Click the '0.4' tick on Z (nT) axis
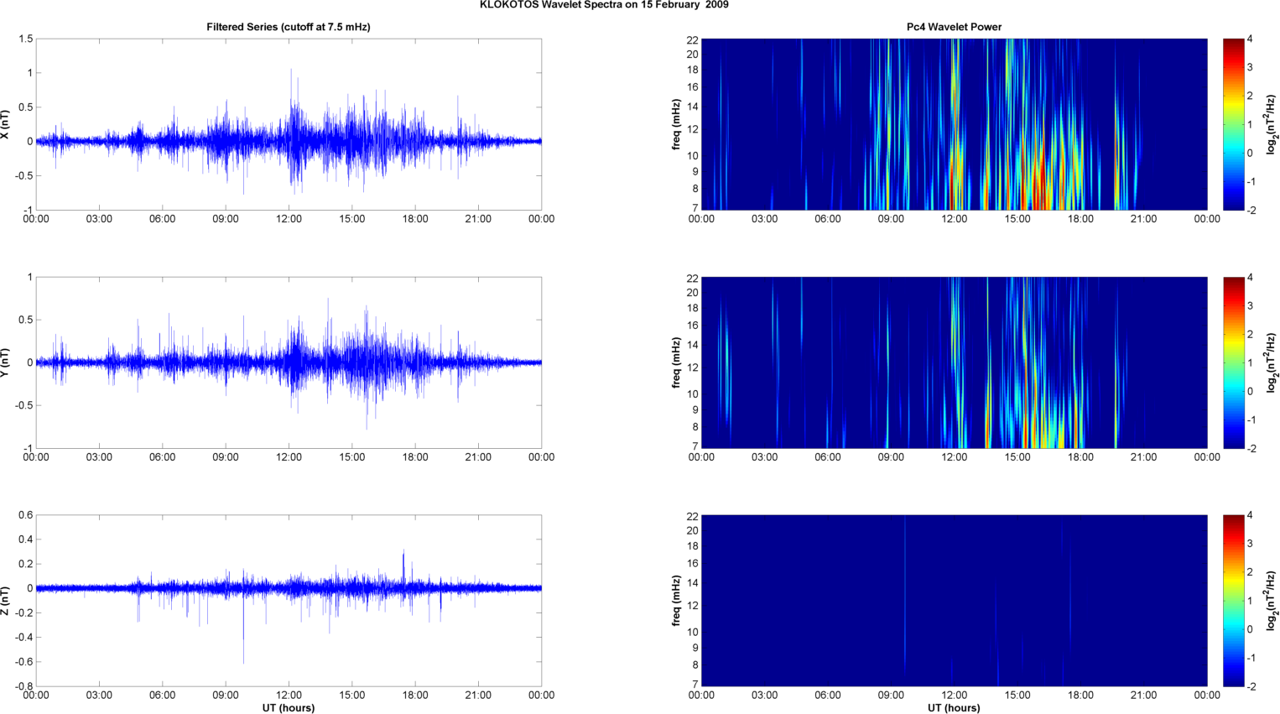The image size is (1280, 714). [25, 539]
